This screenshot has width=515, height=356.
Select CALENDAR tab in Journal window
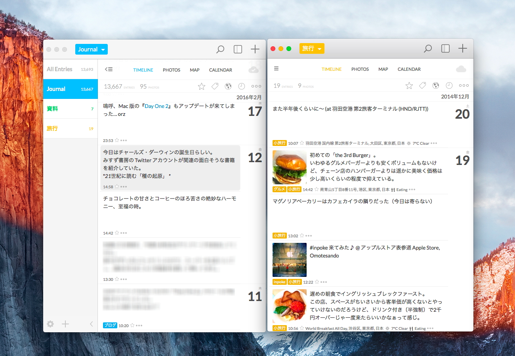221,70
